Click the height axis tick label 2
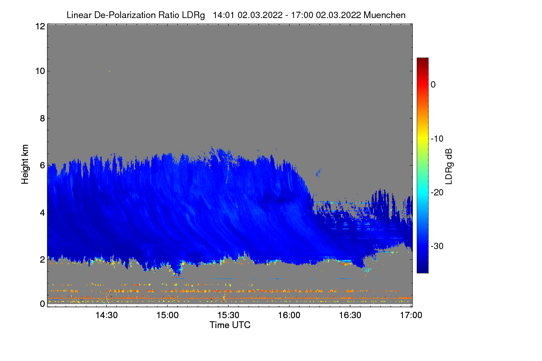 [x=42, y=259]
